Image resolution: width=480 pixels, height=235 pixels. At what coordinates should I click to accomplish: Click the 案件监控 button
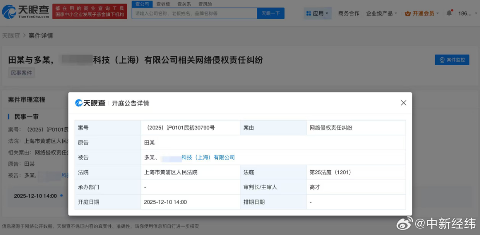[x=452, y=60]
